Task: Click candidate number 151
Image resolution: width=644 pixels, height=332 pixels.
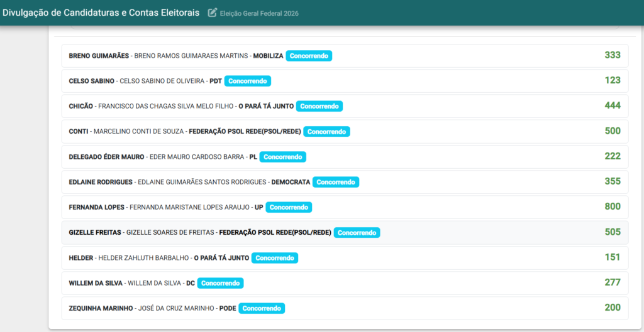Action: point(613,257)
